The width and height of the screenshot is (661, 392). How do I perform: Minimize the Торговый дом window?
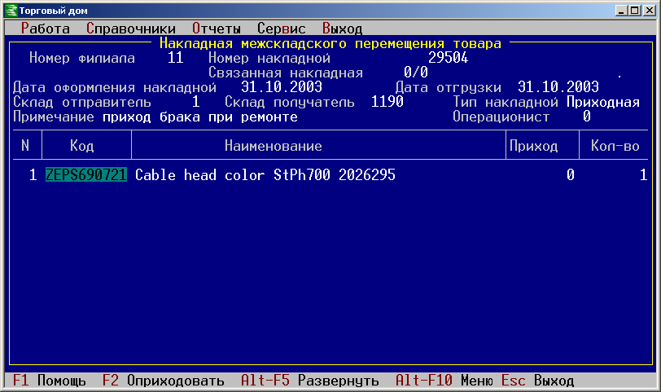pyautogui.click(x=620, y=11)
